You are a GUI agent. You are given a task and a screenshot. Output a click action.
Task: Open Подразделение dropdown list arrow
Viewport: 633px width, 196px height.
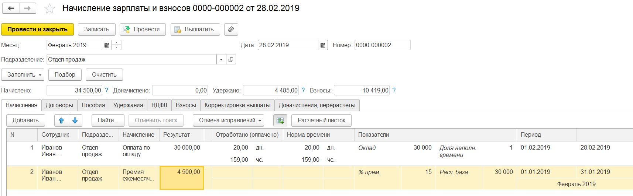tap(221, 59)
